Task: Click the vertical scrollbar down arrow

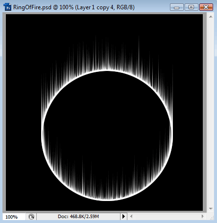Action: tap(211, 209)
